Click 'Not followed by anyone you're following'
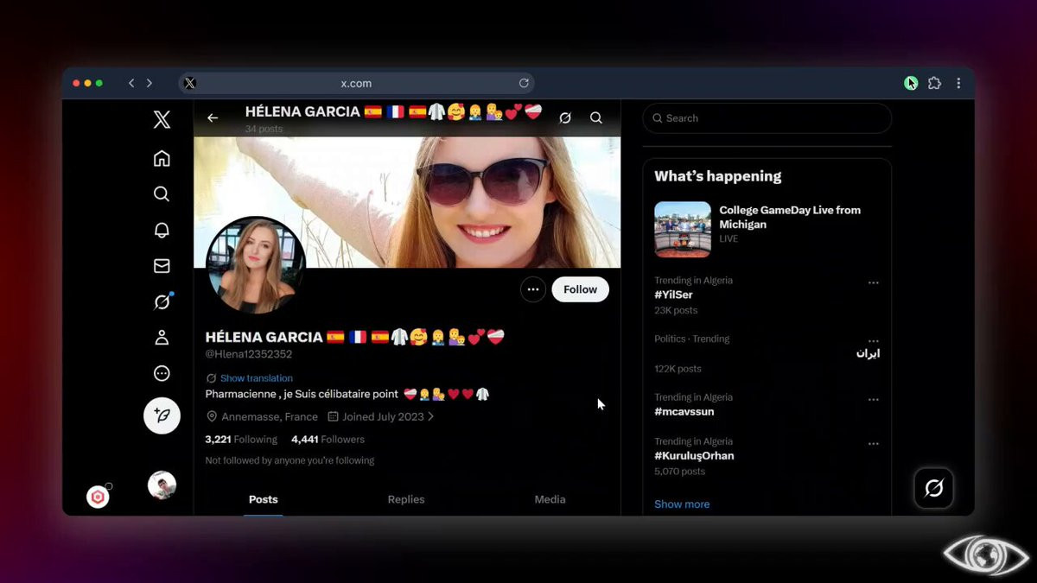 click(x=289, y=460)
